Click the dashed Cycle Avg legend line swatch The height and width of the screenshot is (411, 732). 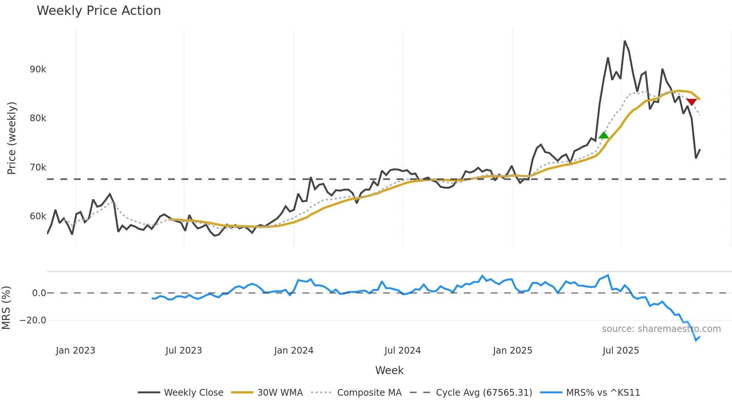[x=420, y=392]
